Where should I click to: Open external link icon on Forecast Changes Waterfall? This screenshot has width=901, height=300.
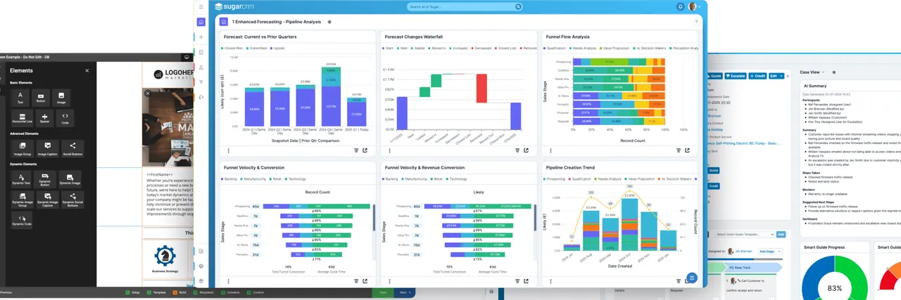[526, 150]
